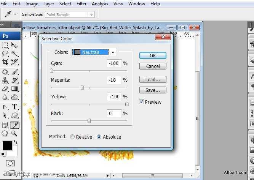Open the Help menu
The height and width of the screenshot is (180, 254).
(155, 3)
